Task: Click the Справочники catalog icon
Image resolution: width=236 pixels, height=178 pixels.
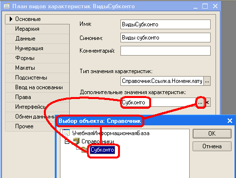Action: click(x=76, y=141)
